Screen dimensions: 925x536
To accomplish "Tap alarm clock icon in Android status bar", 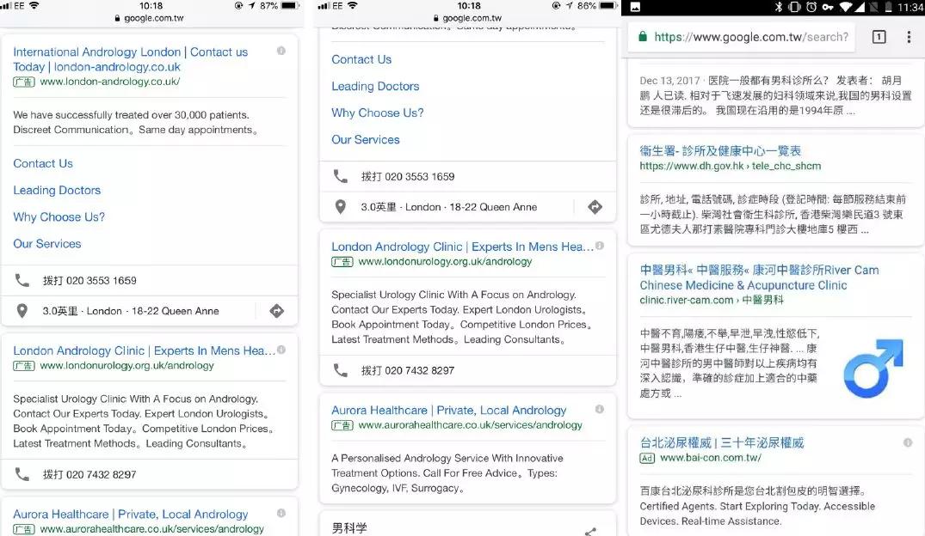I will coord(811,7).
